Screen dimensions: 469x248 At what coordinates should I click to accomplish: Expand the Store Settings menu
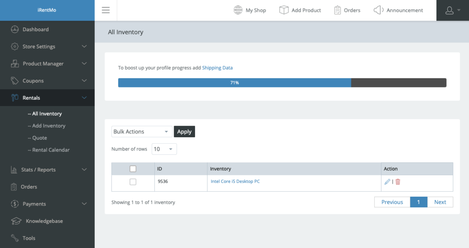pyautogui.click(x=47, y=47)
